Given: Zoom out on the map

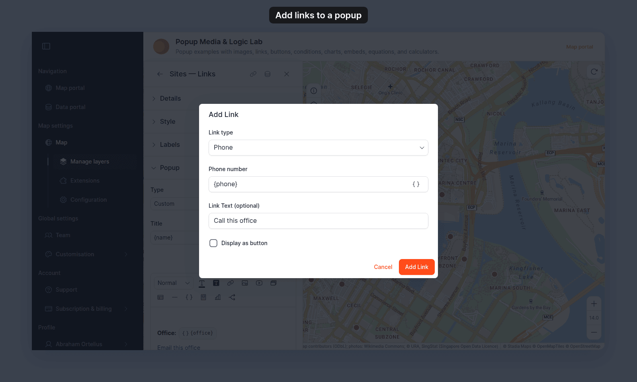Looking at the screenshot, I should click(594, 332).
